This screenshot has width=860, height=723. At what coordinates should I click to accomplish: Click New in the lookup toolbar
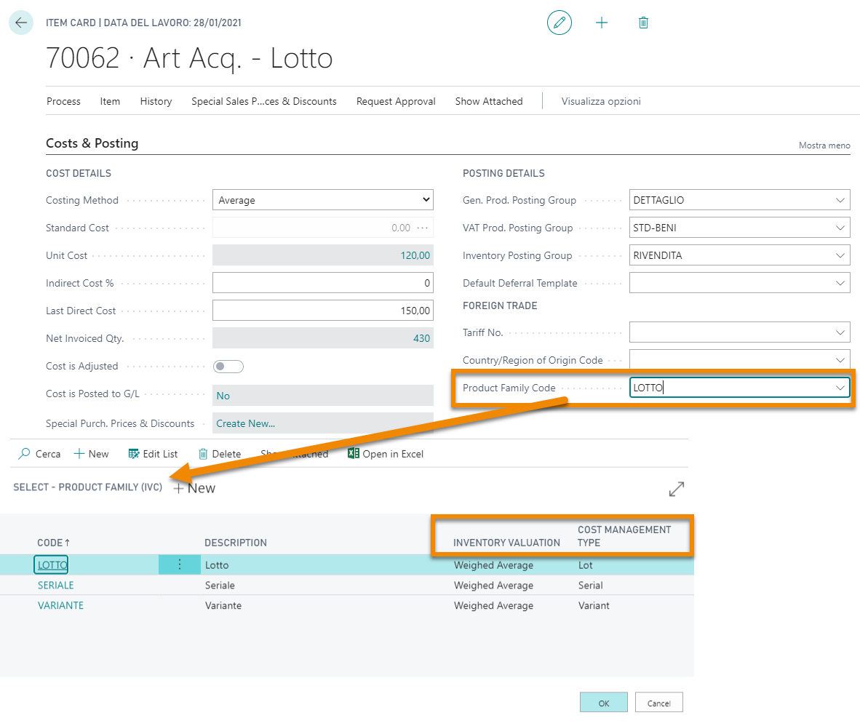(91, 454)
